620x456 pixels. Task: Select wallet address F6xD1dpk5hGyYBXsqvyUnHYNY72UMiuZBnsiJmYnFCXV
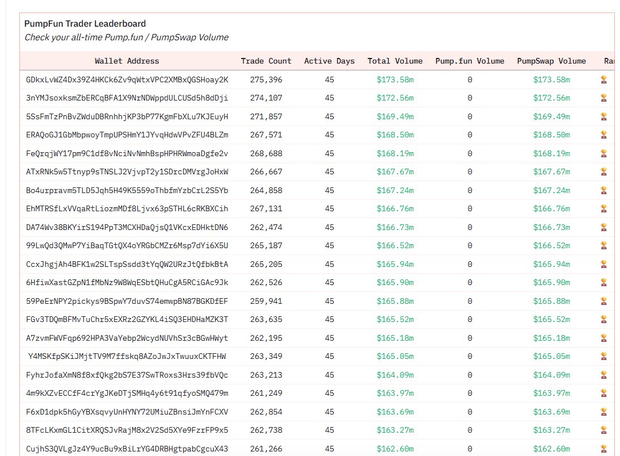coord(127,412)
